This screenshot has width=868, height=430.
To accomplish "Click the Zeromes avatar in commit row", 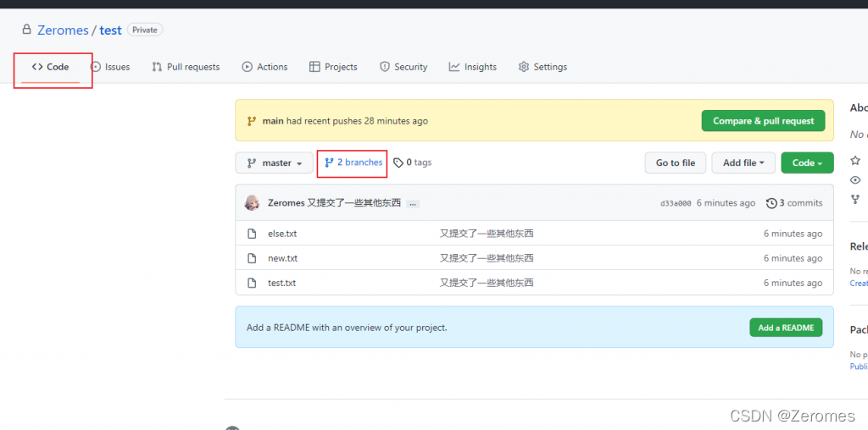I will point(253,203).
